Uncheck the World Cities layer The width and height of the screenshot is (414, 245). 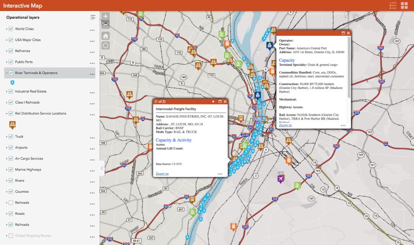[x=11, y=29]
